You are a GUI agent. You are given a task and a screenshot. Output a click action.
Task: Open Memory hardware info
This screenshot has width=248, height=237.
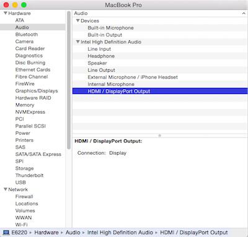25,105
